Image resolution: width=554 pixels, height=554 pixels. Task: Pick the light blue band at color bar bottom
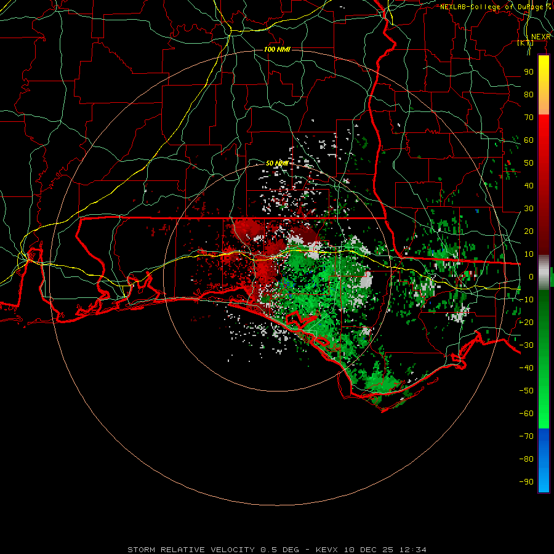pyautogui.click(x=544, y=481)
